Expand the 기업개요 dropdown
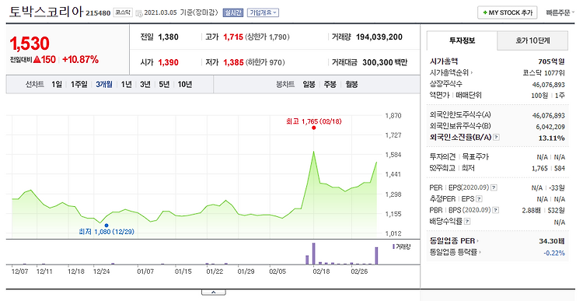 263,12
